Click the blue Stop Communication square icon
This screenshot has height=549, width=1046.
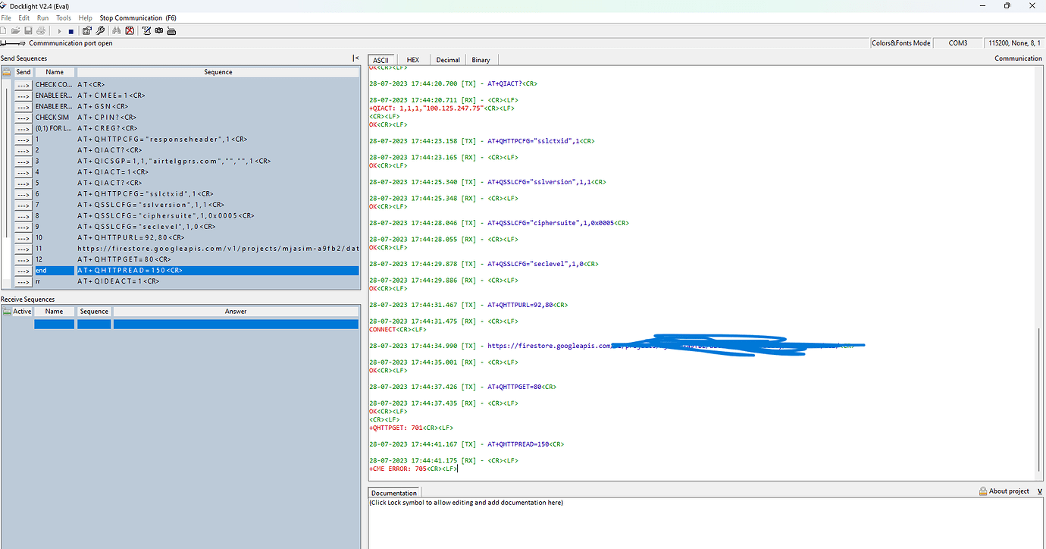(x=71, y=31)
